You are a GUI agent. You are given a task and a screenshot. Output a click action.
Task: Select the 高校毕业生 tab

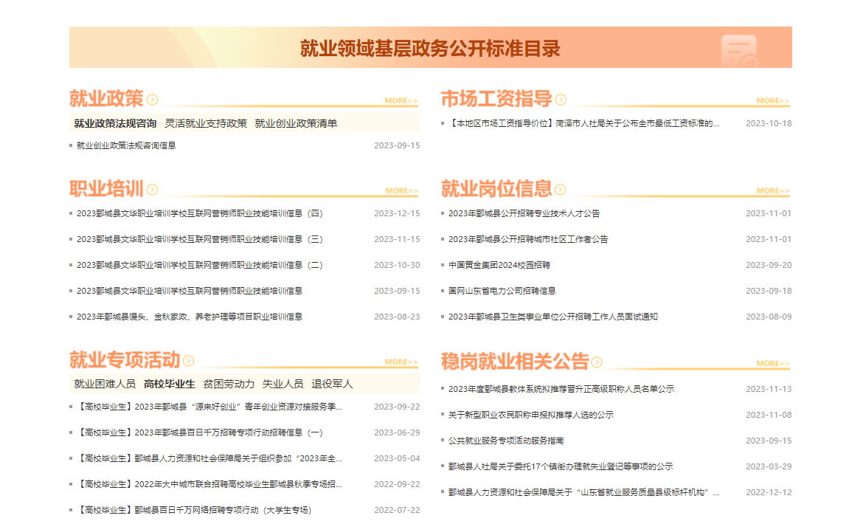[170, 385]
